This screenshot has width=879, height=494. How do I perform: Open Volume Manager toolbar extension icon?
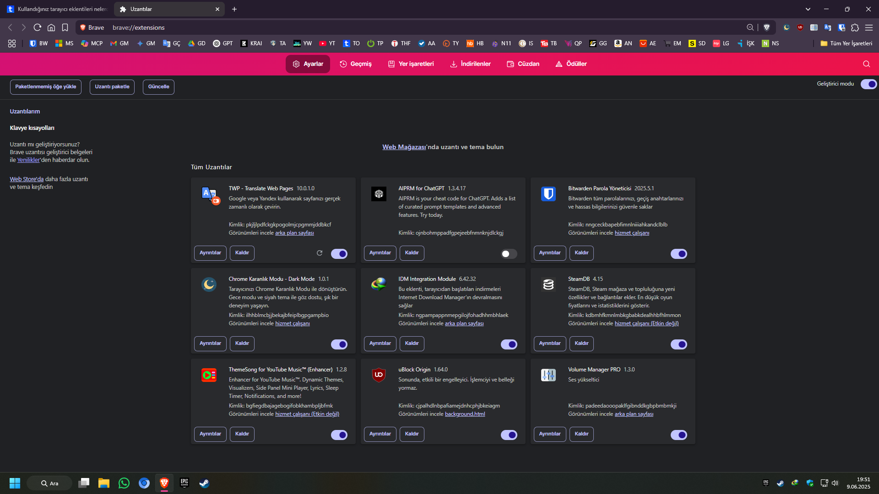pyautogui.click(x=814, y=27)
